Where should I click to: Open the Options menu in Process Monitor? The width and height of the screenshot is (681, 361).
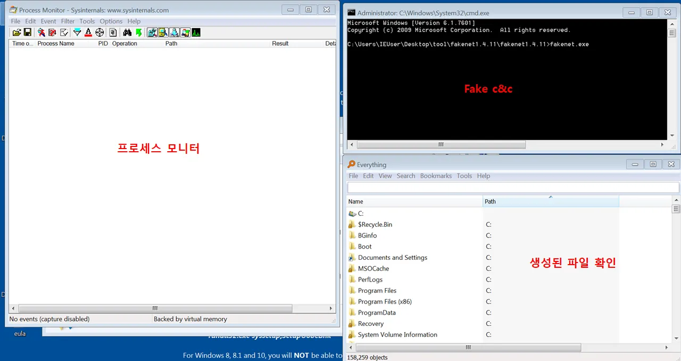coord(111,21)
